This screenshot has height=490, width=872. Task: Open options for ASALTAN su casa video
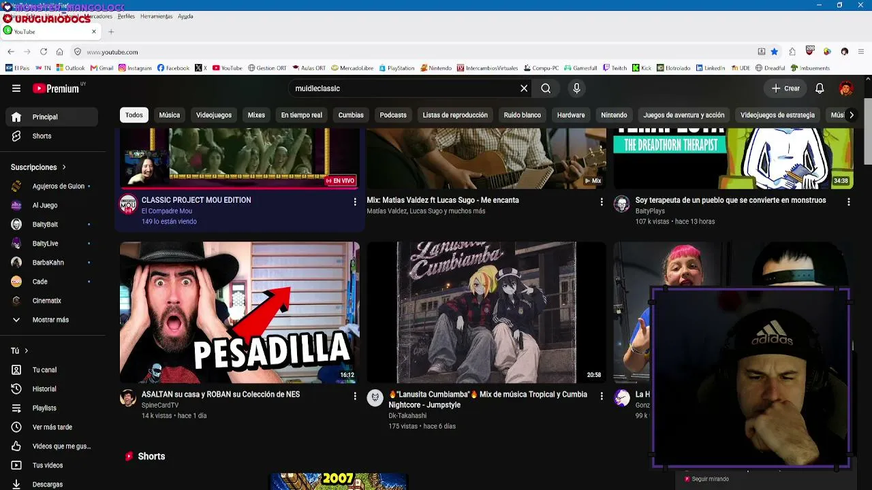[355, 396]
